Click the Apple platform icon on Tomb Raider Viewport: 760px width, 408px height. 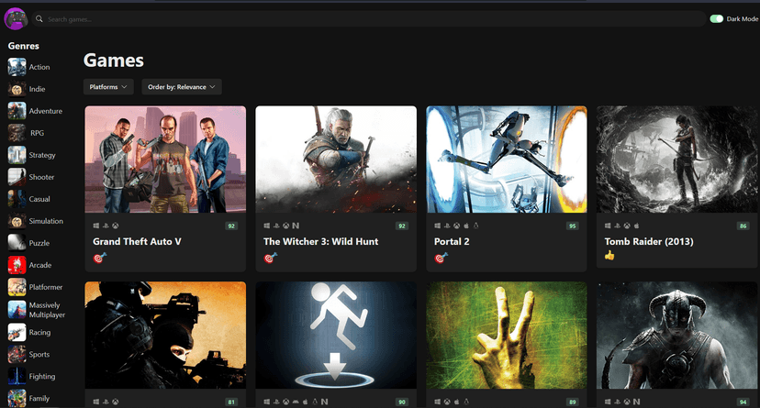tap(637, 226)
